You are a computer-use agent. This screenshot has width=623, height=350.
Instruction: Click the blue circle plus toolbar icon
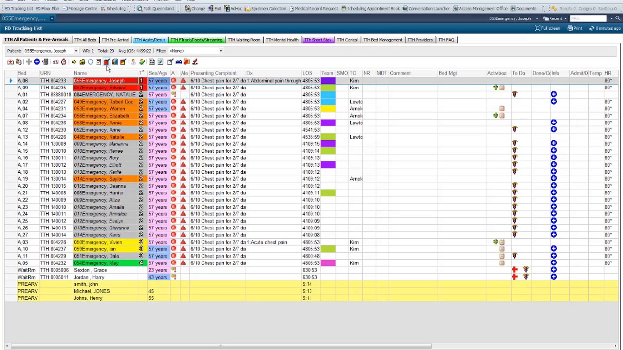37,62
